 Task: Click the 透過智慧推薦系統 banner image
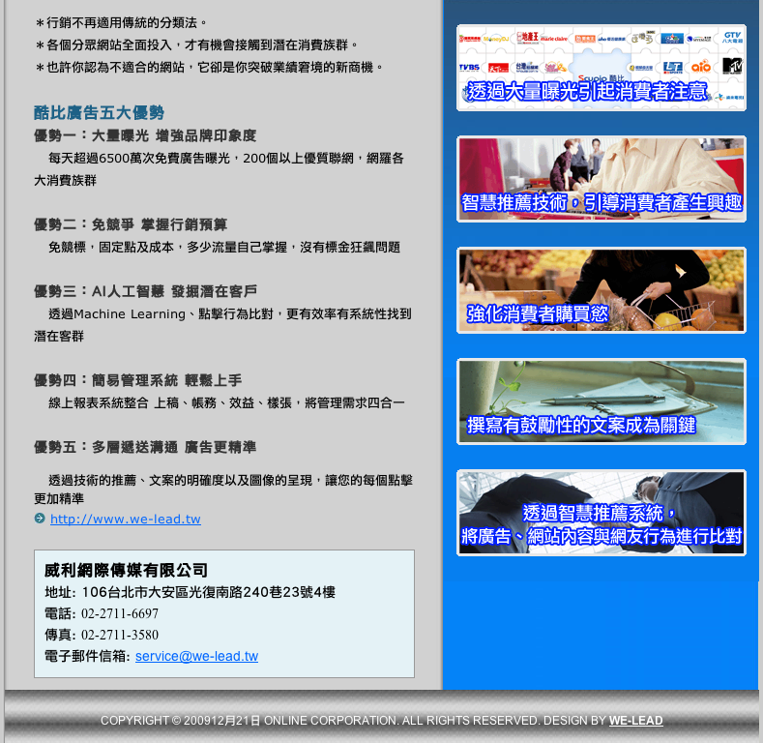(601, 513)
